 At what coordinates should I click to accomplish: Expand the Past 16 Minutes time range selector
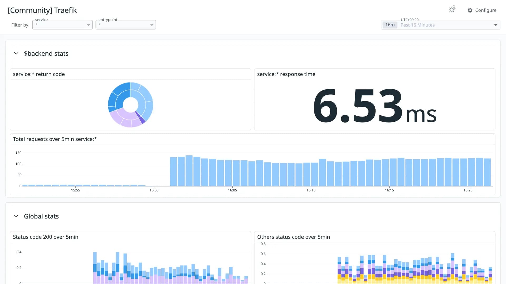coord(441,25)
